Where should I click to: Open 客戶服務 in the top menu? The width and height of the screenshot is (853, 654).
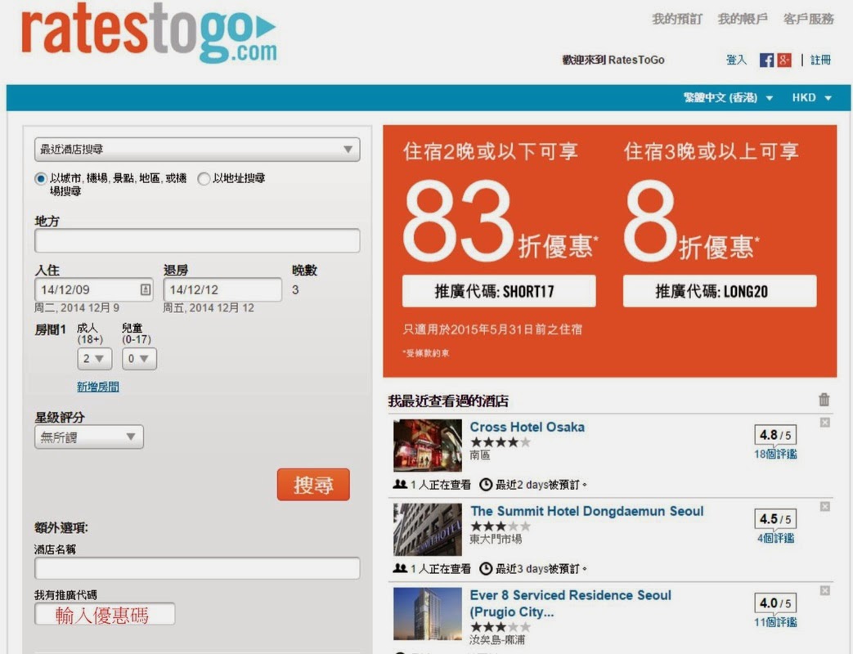click(808, 19)
